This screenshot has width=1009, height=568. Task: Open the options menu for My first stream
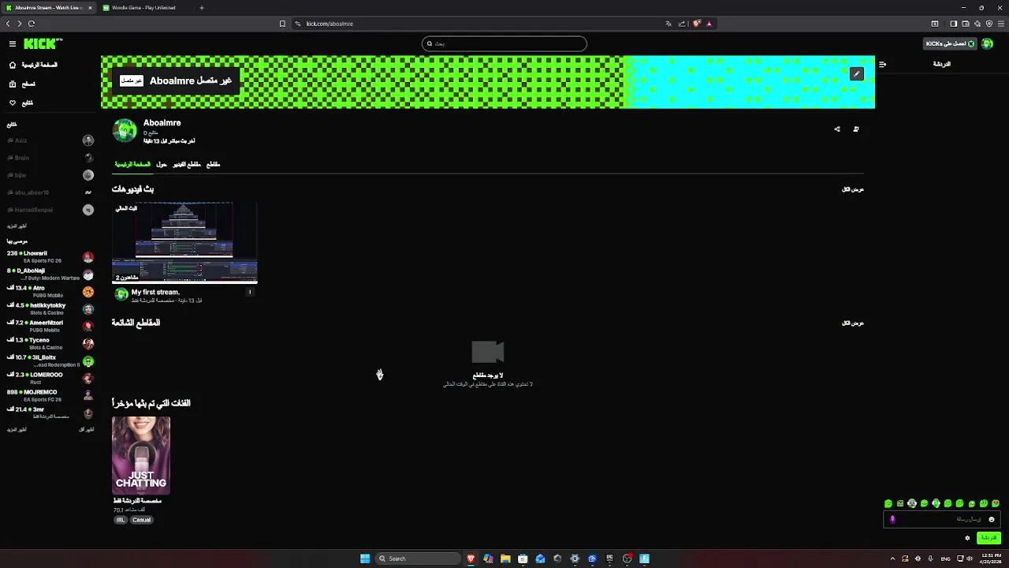[250, 292]
